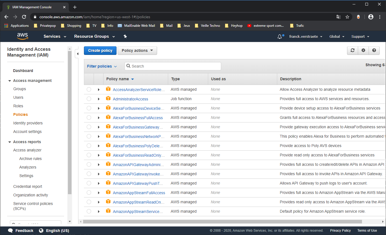Open the extreme sport YouTube bookmark
Viewport: 386px width, 235px height.
266,26
